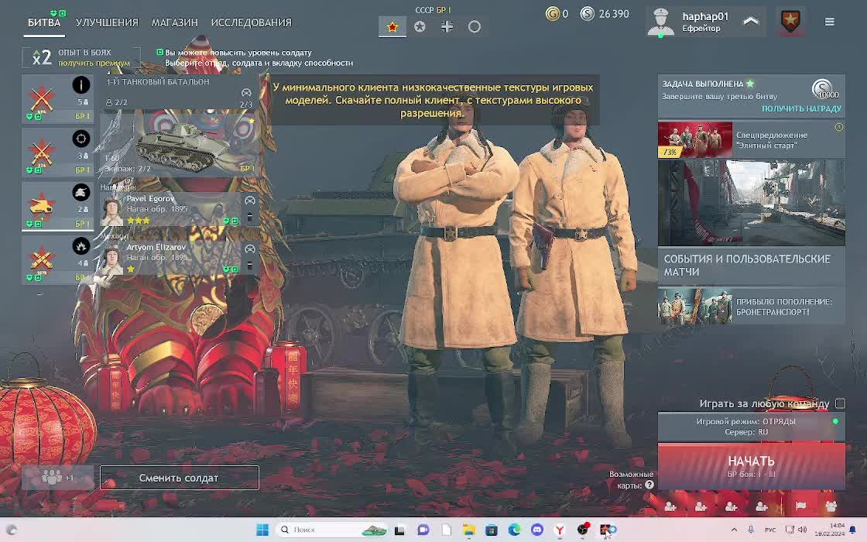Select the German cross faction icon
867x542 pixels.
coord(447,26)
